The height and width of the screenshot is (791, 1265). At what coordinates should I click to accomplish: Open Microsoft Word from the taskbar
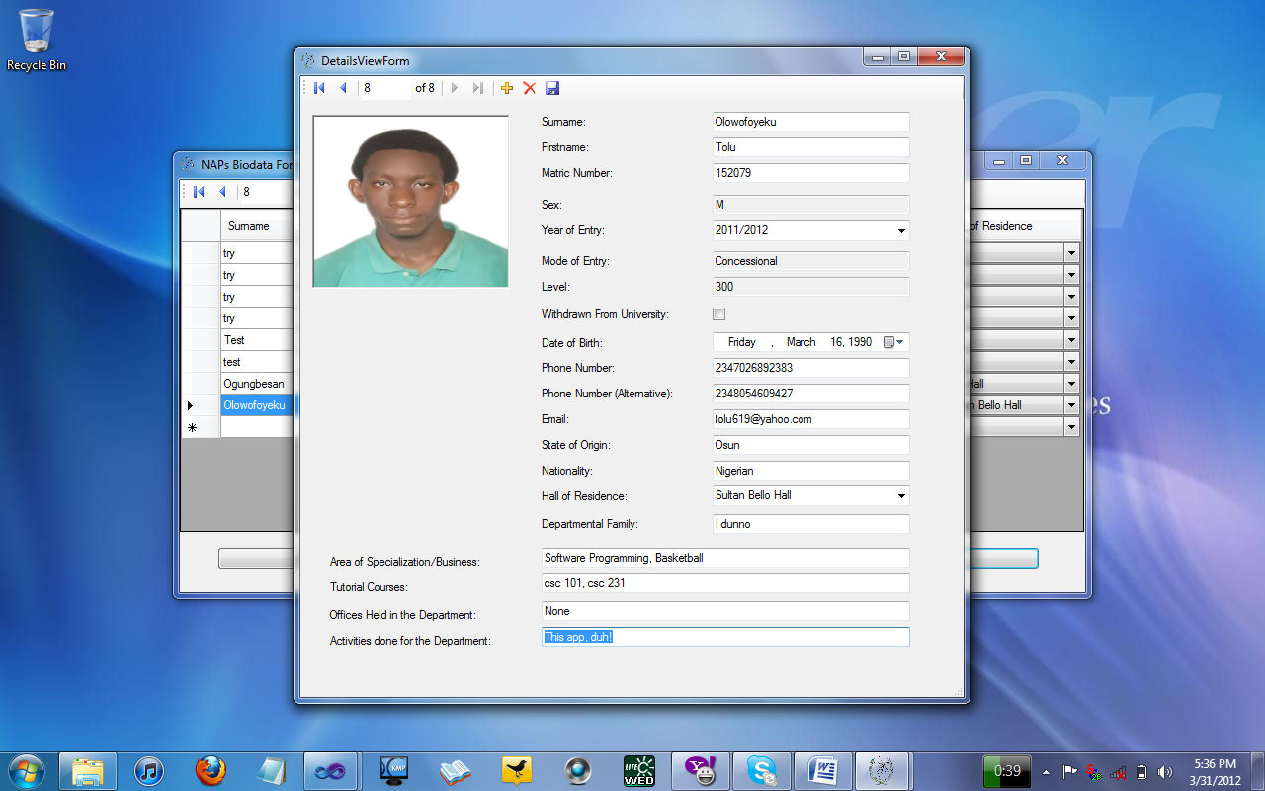pos(822,771)
